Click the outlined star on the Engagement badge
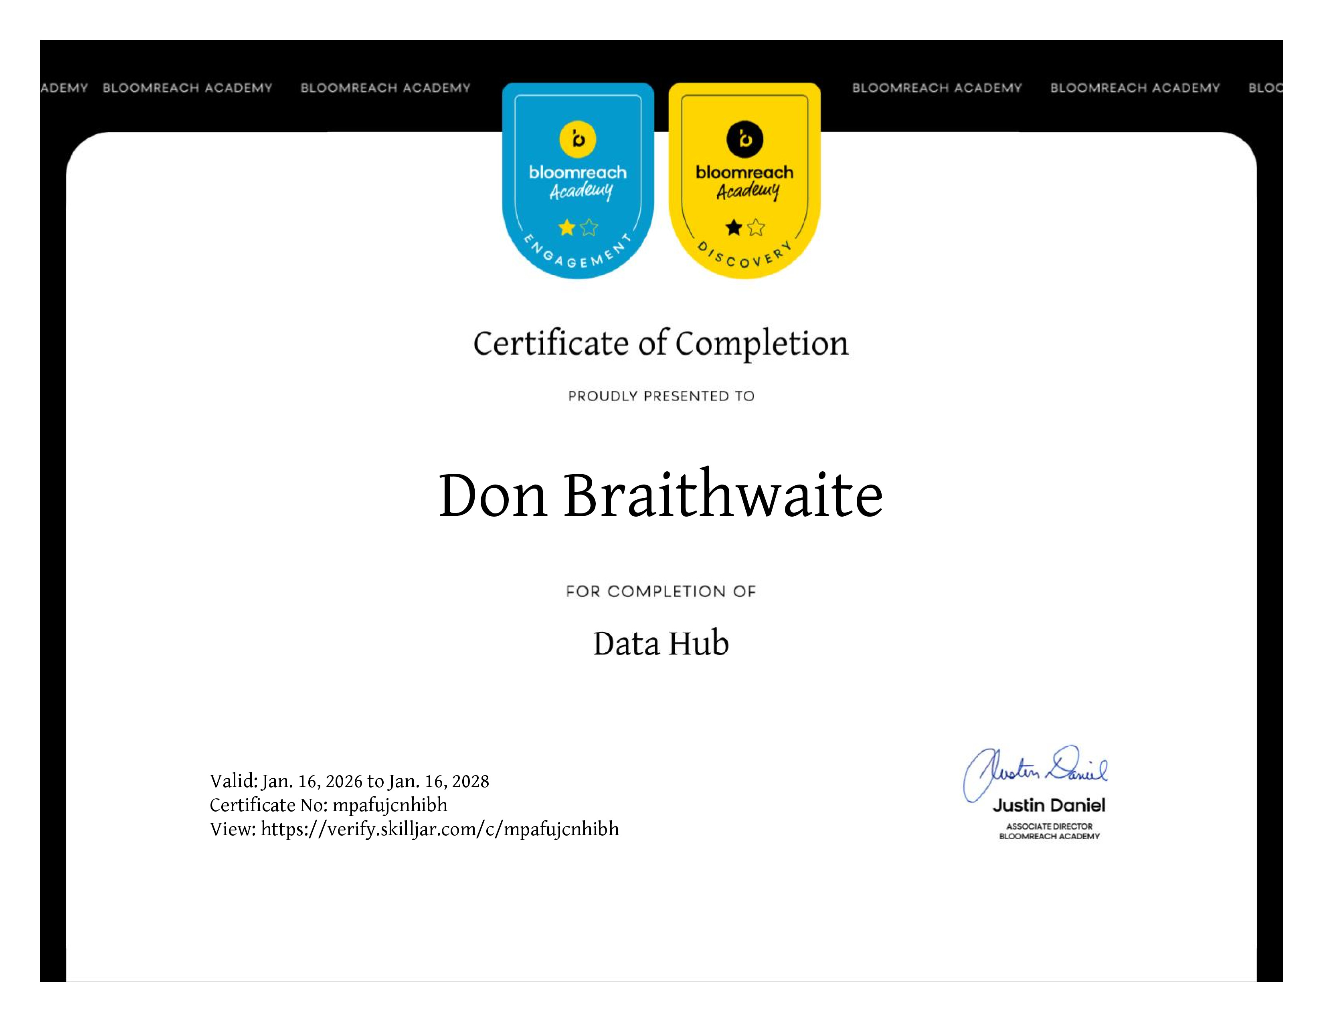 point(589,228)
